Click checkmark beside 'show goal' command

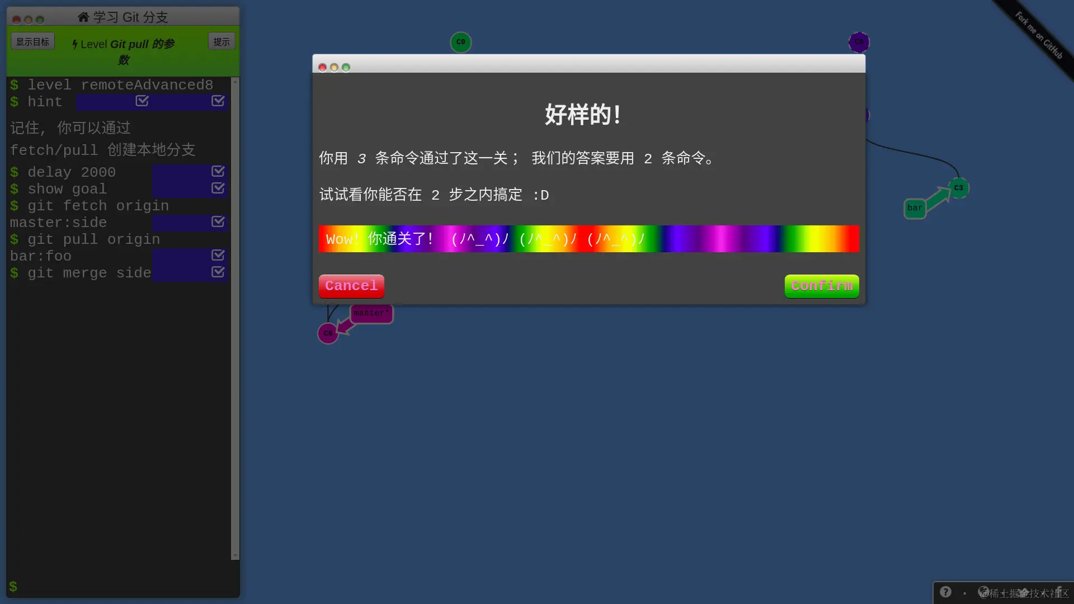tap(218, 188)
